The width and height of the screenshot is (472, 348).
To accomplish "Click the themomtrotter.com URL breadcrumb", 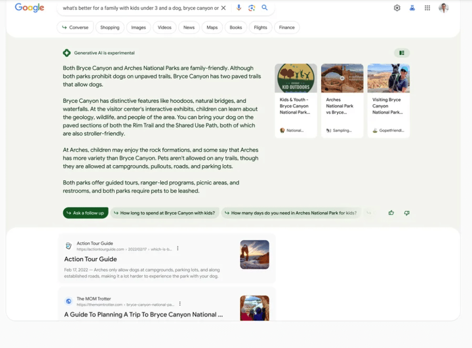I will click(x=125, y=305).
